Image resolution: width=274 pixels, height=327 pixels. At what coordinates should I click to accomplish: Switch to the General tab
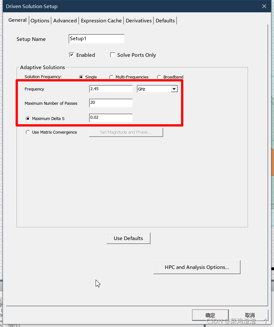(x=18, y=20)
